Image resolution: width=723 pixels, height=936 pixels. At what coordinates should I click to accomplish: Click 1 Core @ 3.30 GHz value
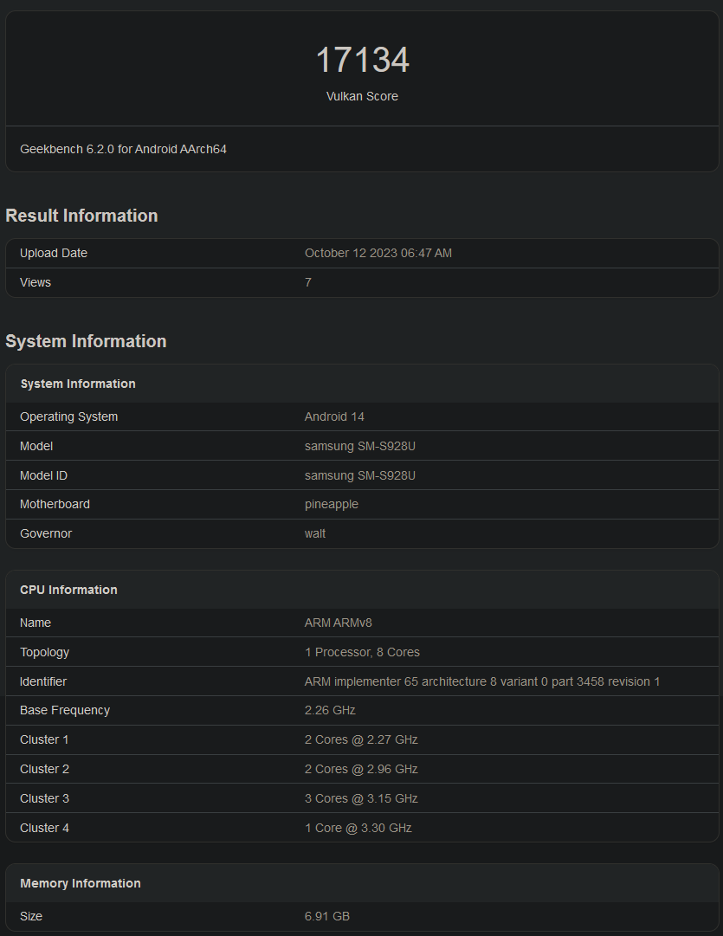pyautogui.click(x=358, y=828)
